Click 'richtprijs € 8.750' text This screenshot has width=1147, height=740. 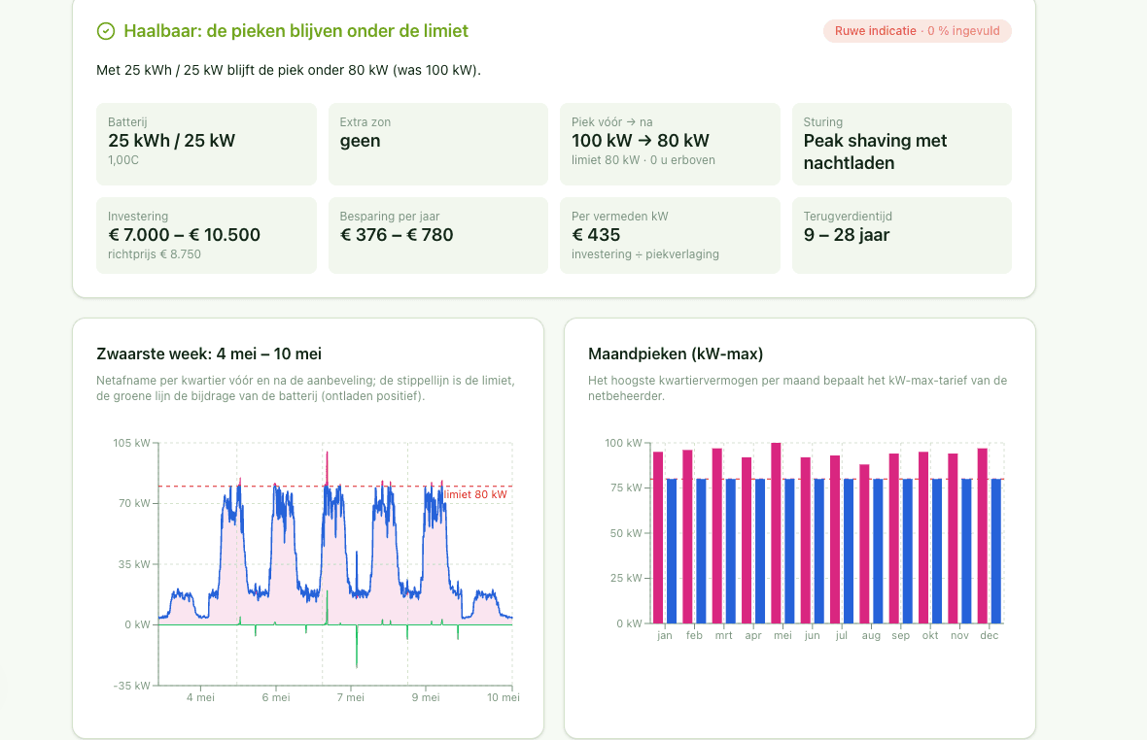[155, 254]
